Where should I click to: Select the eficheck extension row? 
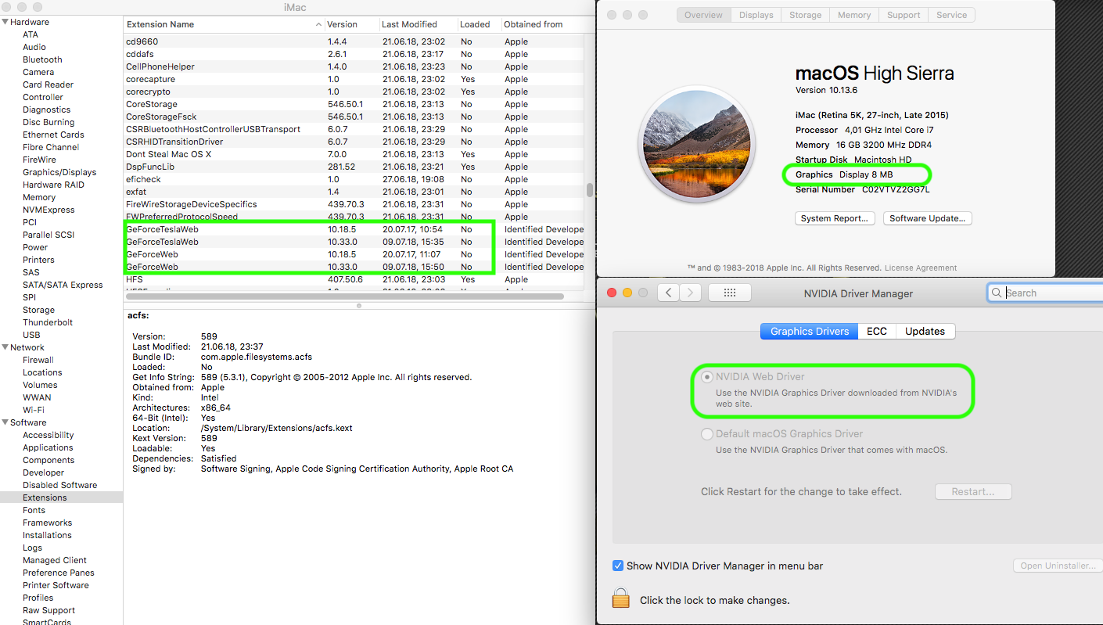coord(354,179)
